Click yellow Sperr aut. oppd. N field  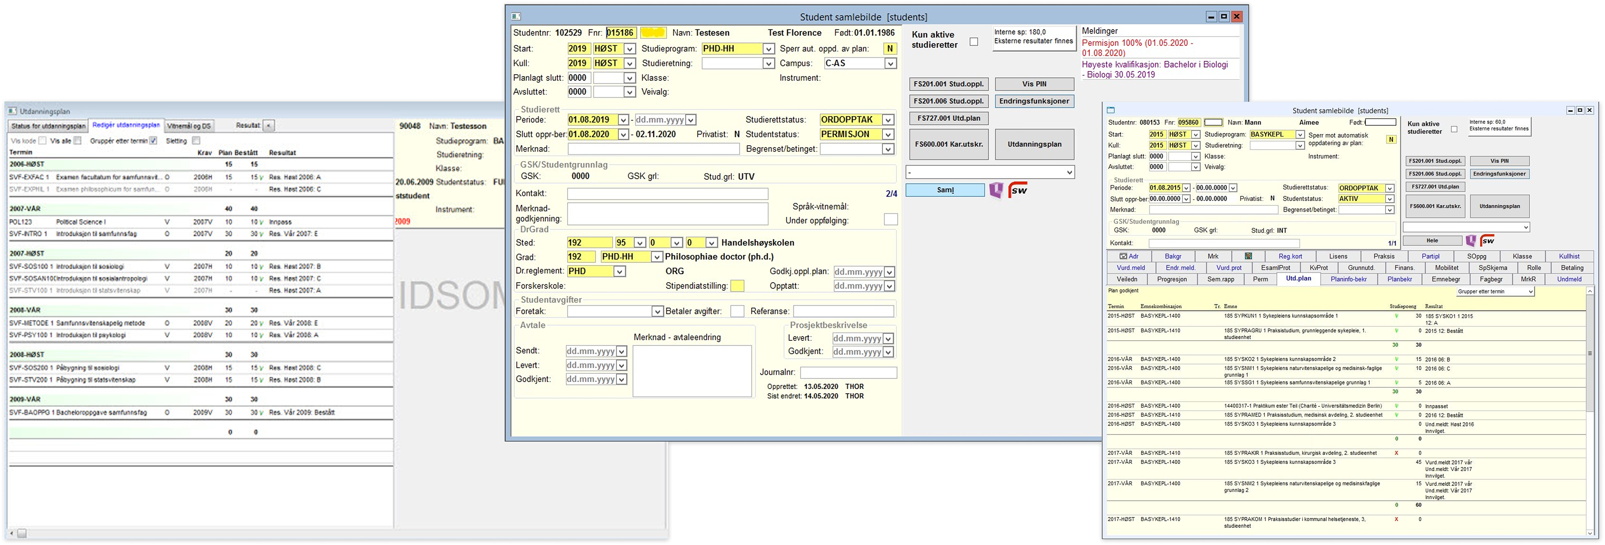tap(890, 48)
